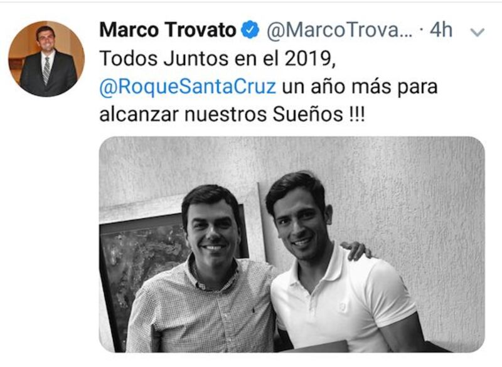Click the man in the checkered shirt
Screen dimensions: 502x367
205,272
